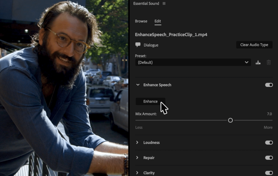Expand the Repair section
Viewport: 278px width, 176px height.
(137, 157)
